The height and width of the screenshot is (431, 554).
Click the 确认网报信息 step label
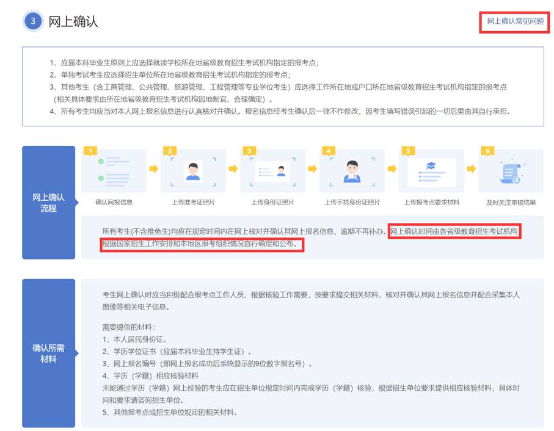pyautogui.click(x=114, y=202)
